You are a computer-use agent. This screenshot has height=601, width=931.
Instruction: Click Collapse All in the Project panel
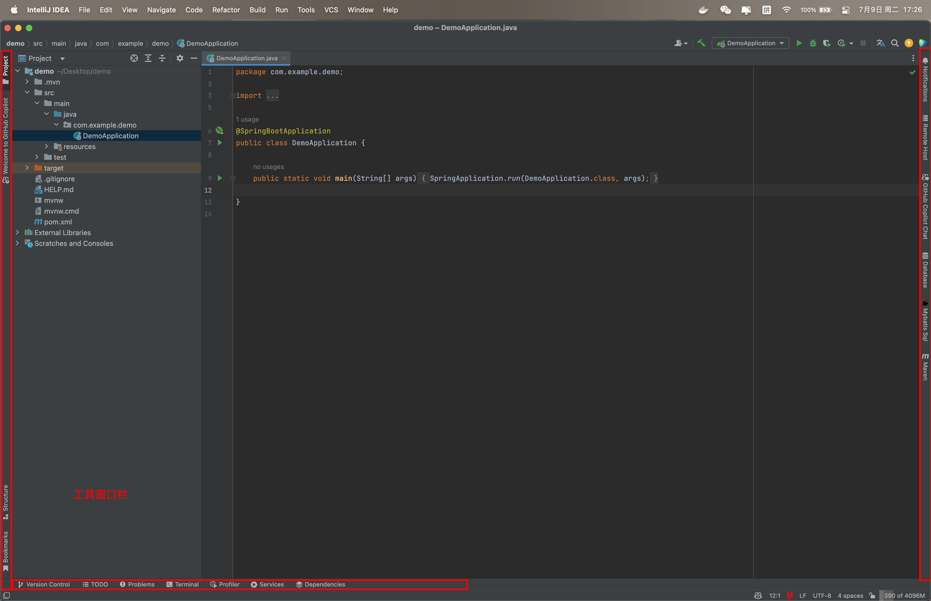point(162,58)
